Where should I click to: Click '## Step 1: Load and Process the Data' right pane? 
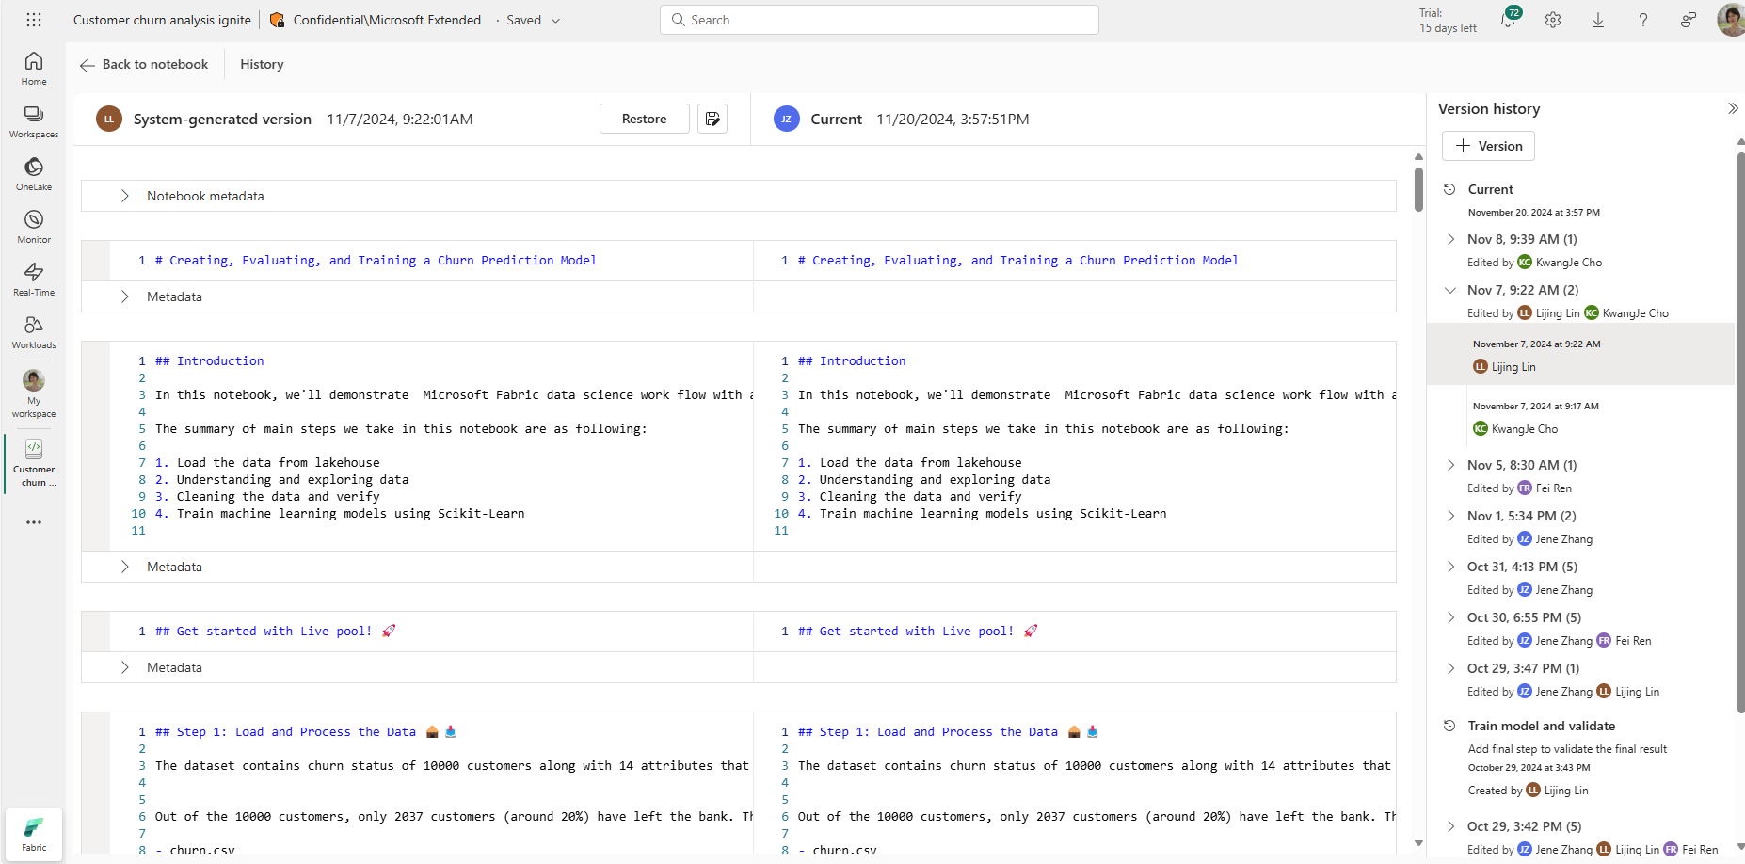(928, 731)
